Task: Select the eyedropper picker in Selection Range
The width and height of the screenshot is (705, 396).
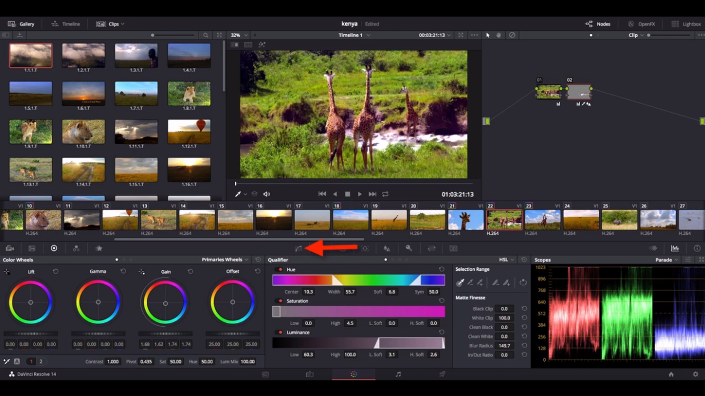Action: click(460, 282)
